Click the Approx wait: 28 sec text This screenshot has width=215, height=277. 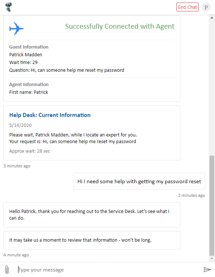pyautogui.click(x=30, y=151)
